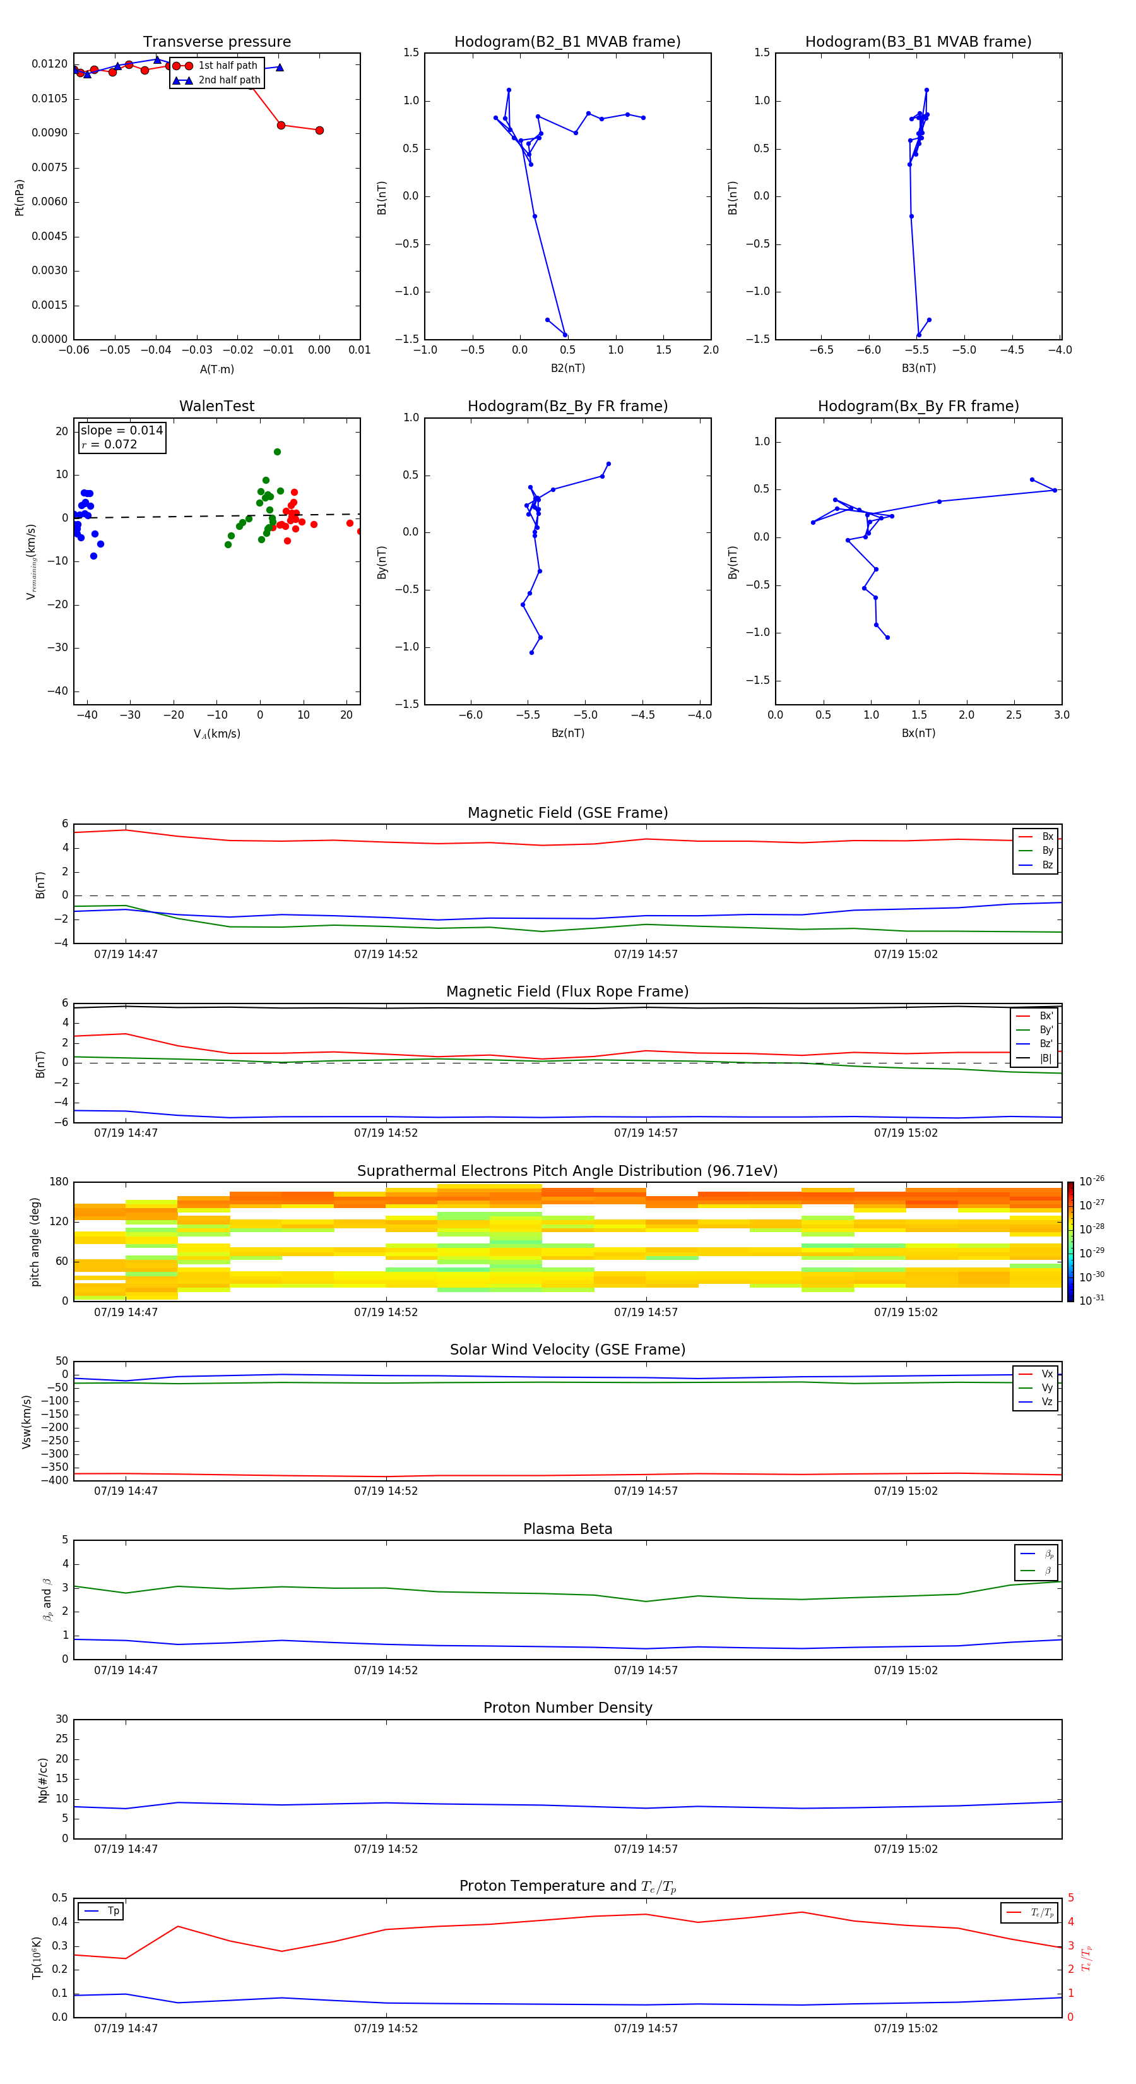Click the 'Tp(10^6K)' y-axis label
The height and width of the screenshot is (2084, 1136).
tap(37, 1958)
